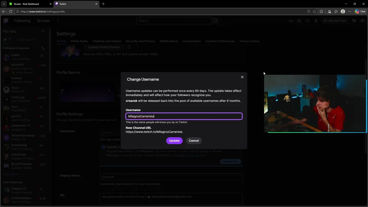The height and width of the screenshot is (207, 368).
Task: Open the browser Settings and more menu
Action: [x=350, y=11]
